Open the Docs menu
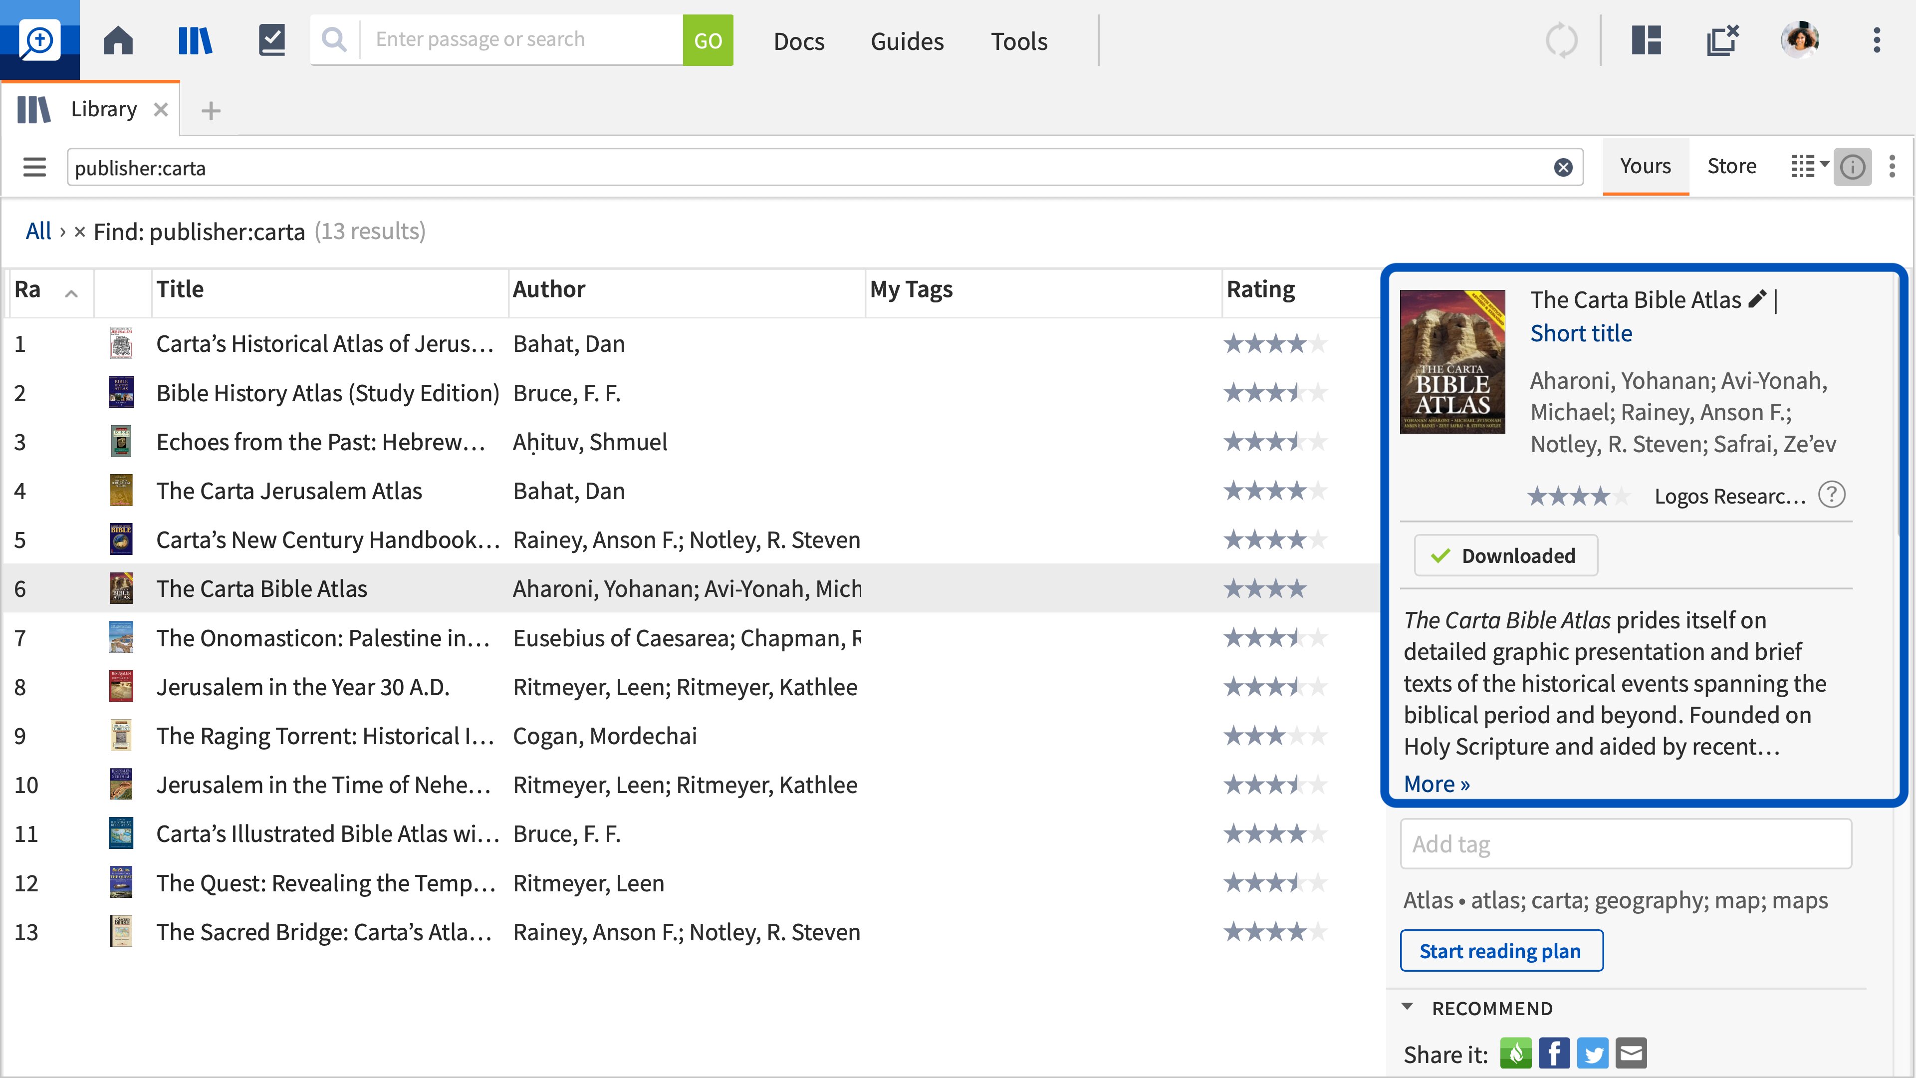 click(x=799, y=41)
